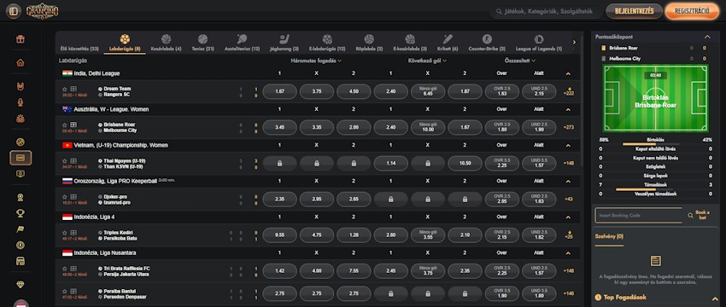Collapse the Indonézia, Liga 4 section
Screen dimensions: 726x307
pos(568,217)
